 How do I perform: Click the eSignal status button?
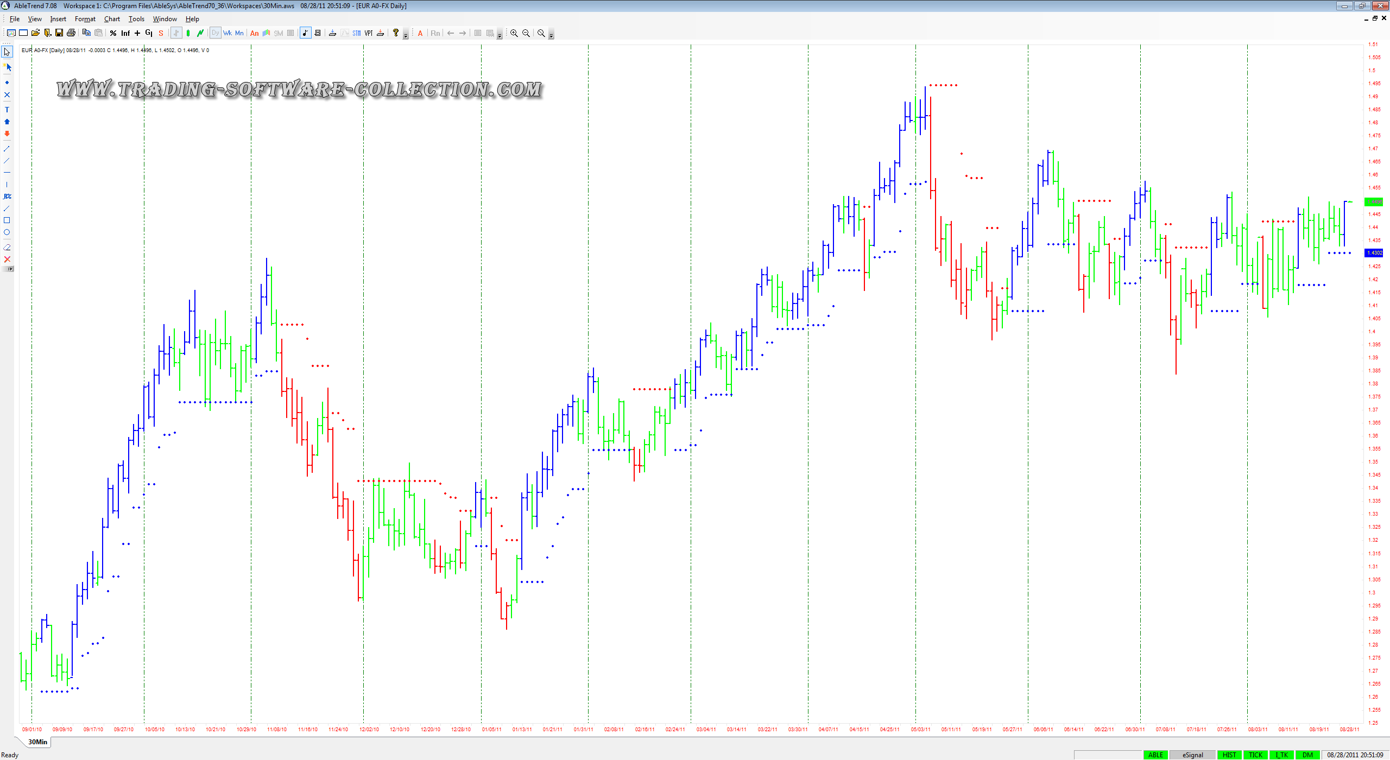[1192, 755]
